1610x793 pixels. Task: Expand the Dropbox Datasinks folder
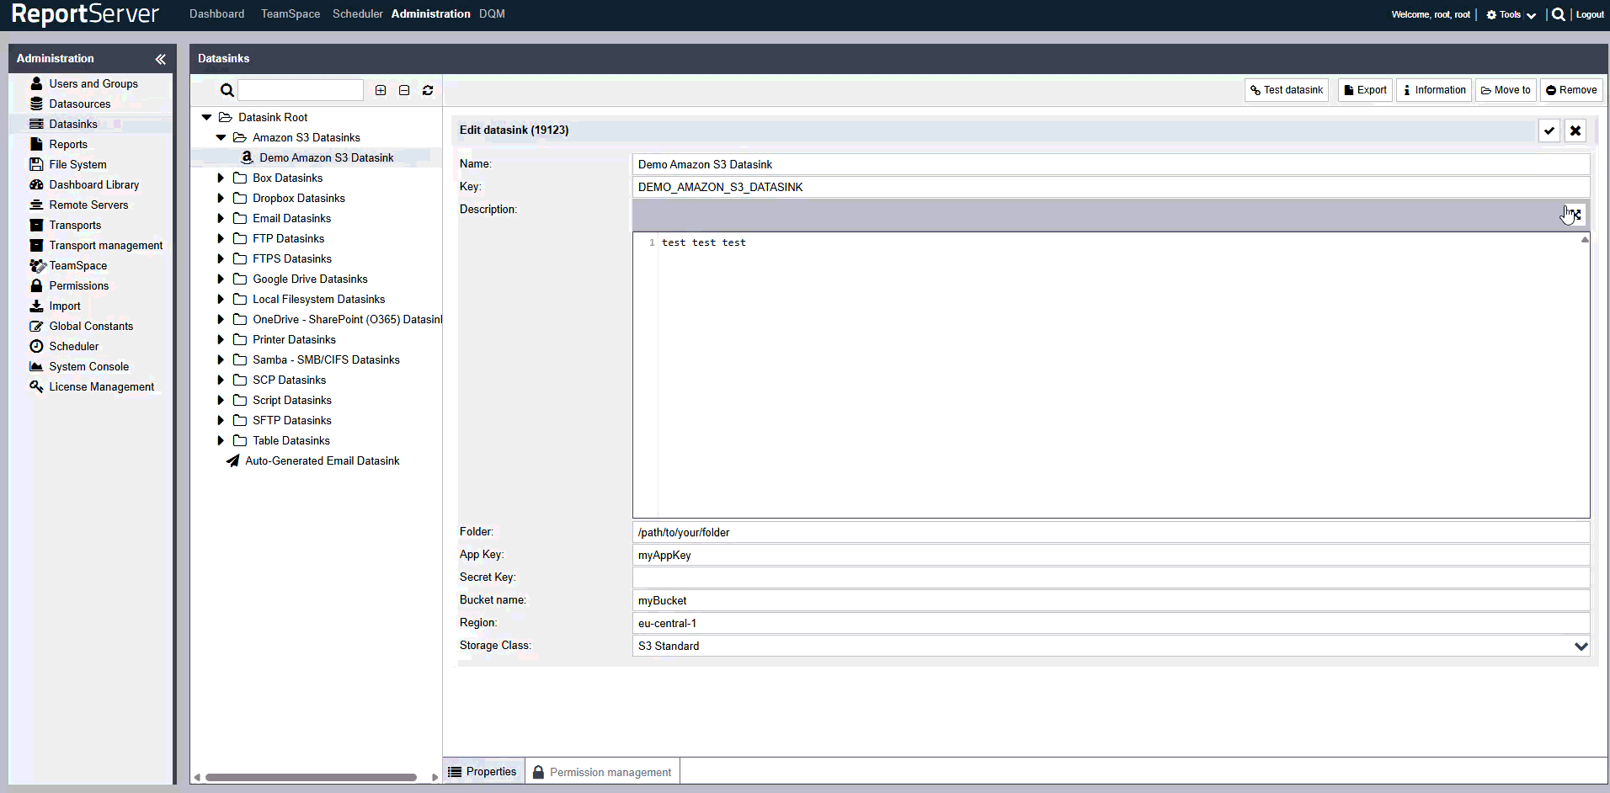[x=221, y=199]
